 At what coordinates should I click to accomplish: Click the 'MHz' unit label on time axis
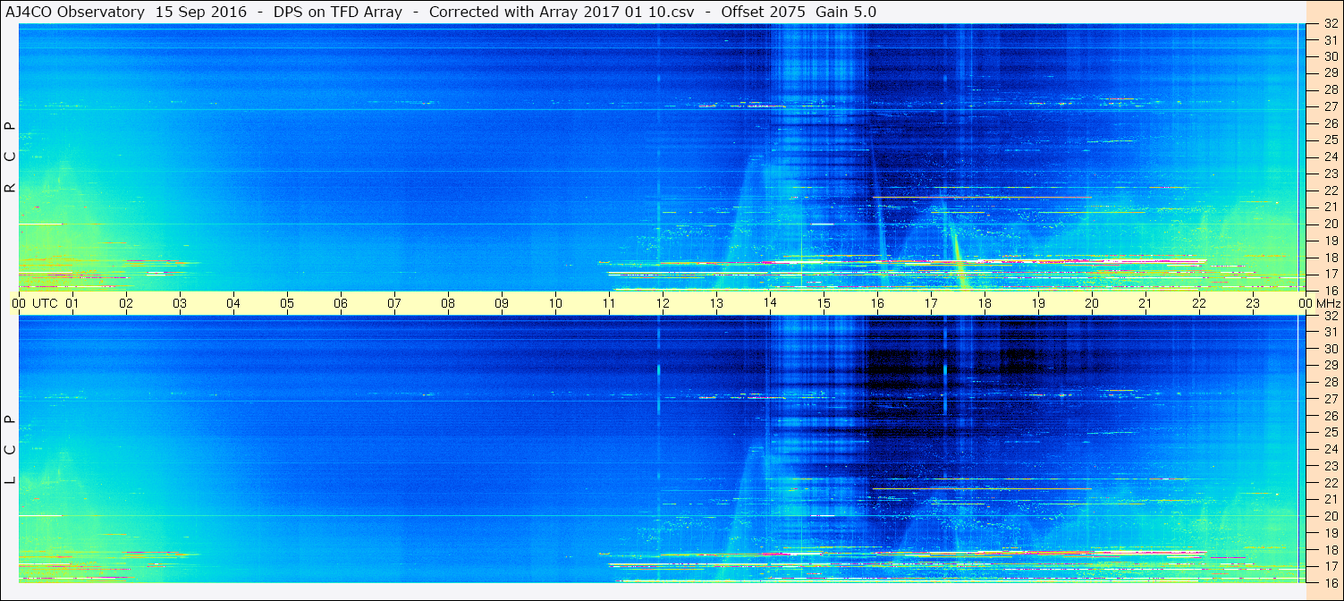(1328, 303)
